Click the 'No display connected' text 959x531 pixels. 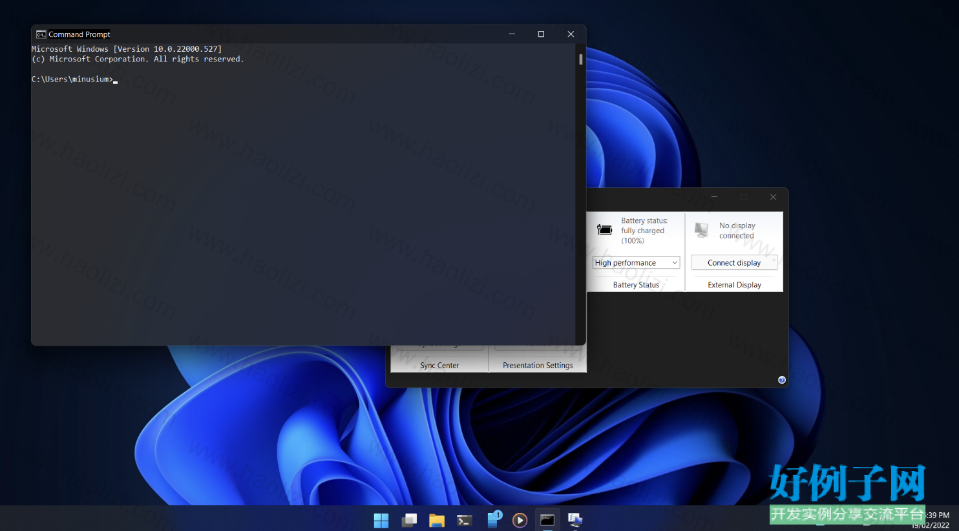pos(737,231)
